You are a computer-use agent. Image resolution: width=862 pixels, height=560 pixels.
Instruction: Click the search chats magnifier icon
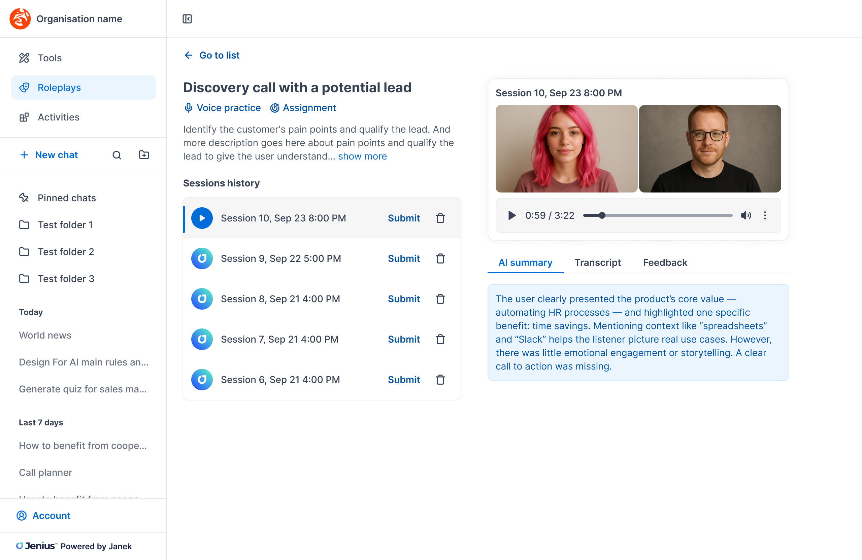point(117,155)
